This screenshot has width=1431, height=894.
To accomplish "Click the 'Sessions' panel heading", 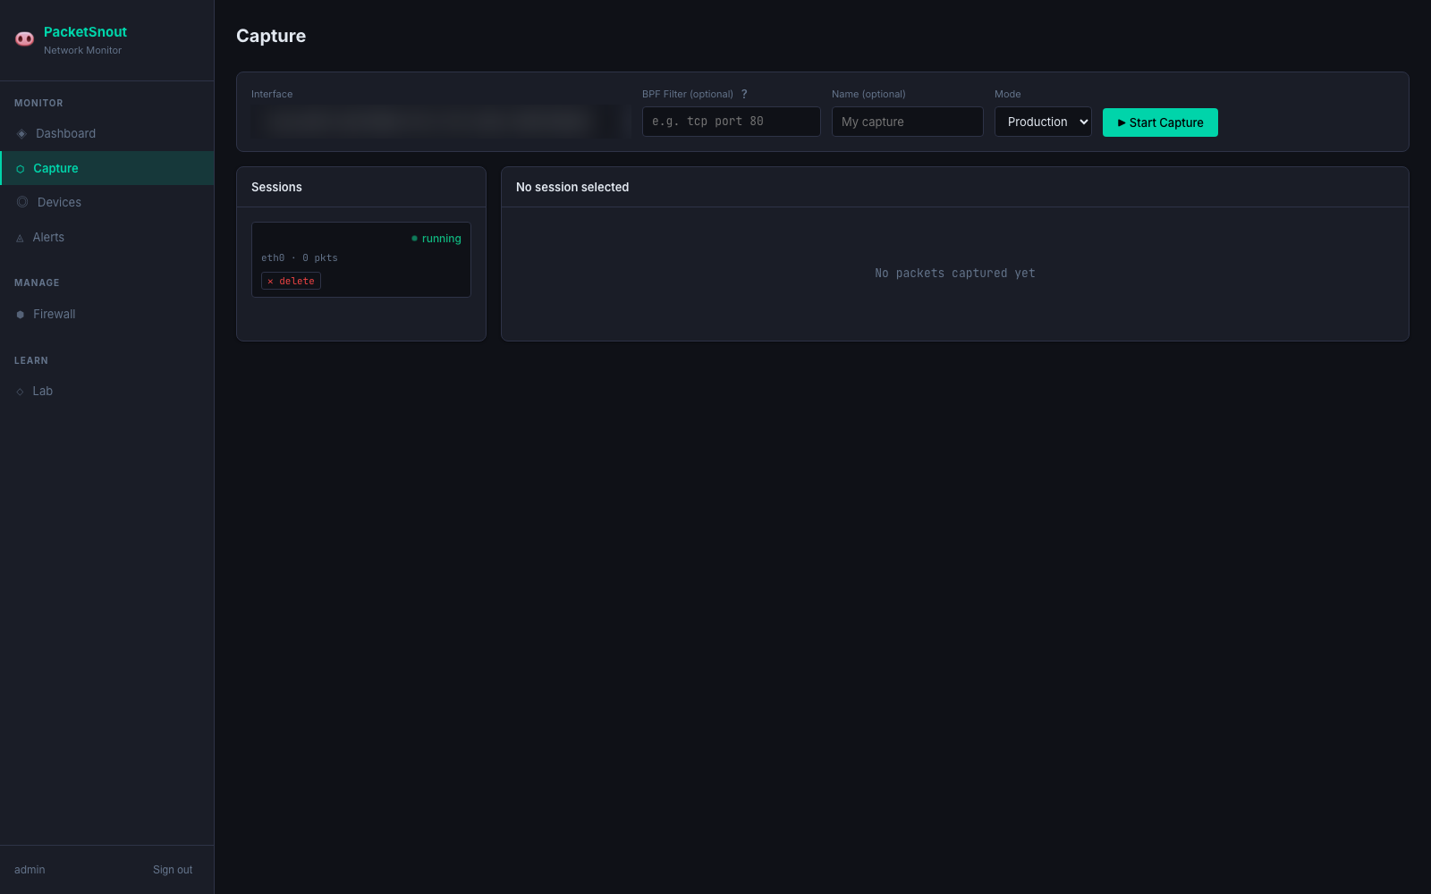I will pos(276,187).
